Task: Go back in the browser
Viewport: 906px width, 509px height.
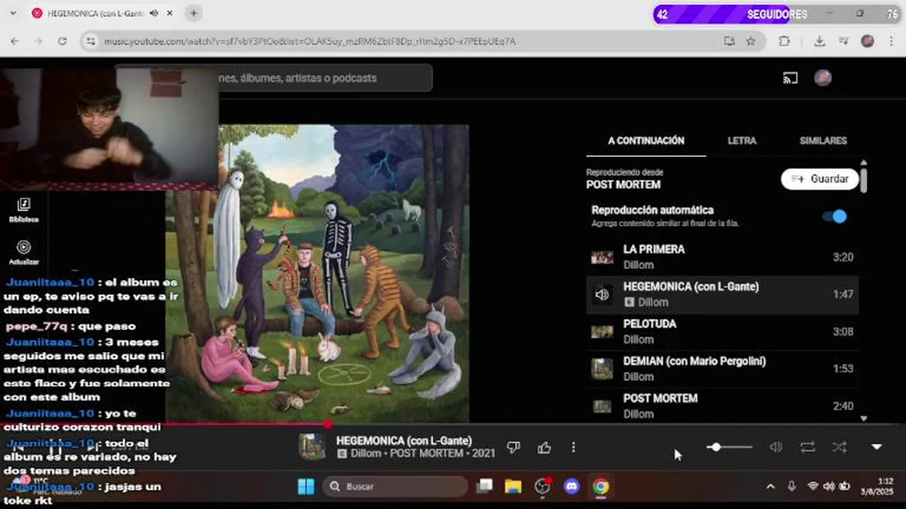Action: pyautogui.click(x=15, y=42)
